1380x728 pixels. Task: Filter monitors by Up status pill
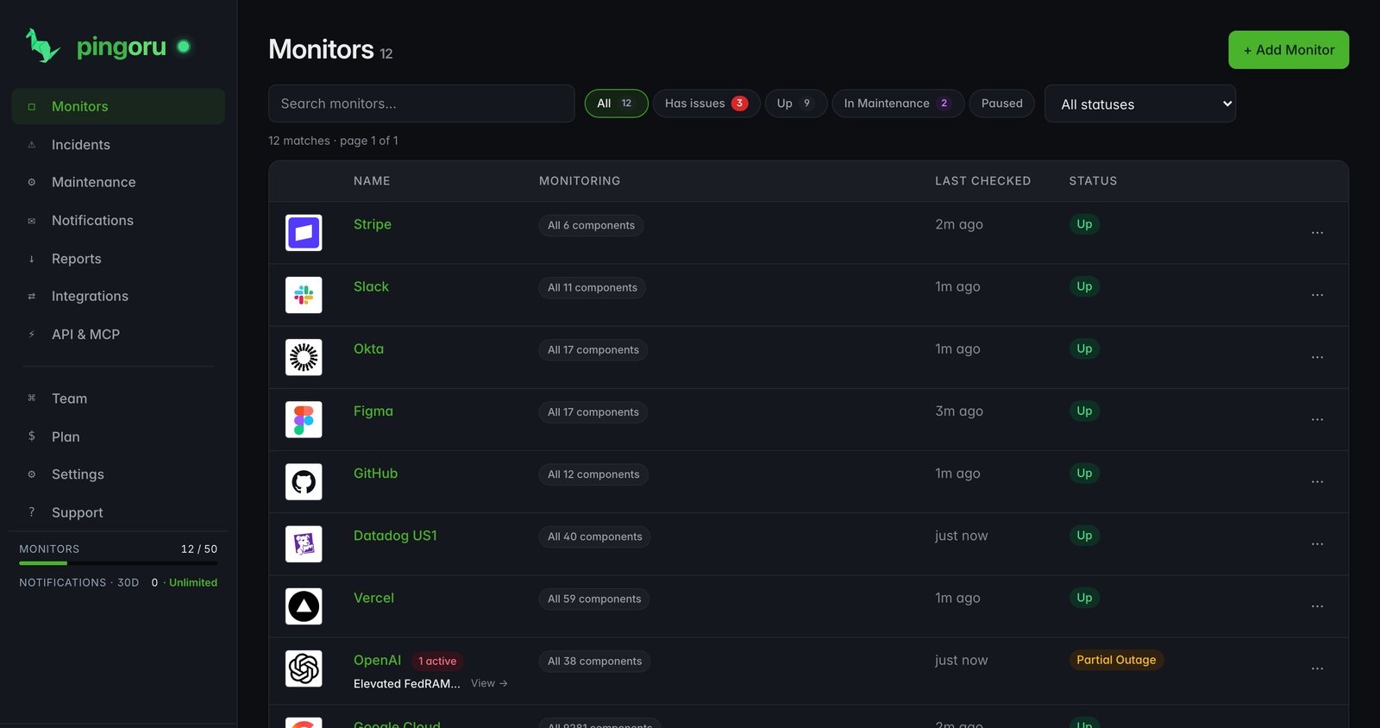pos(795,104)
